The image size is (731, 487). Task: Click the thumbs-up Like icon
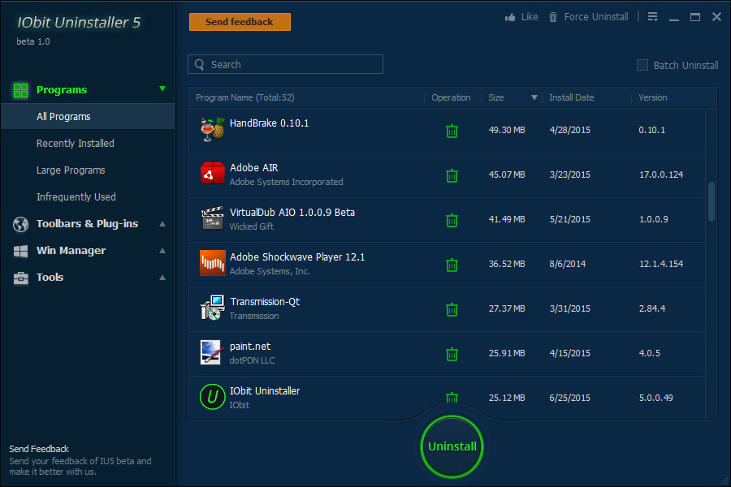point(510,17)
